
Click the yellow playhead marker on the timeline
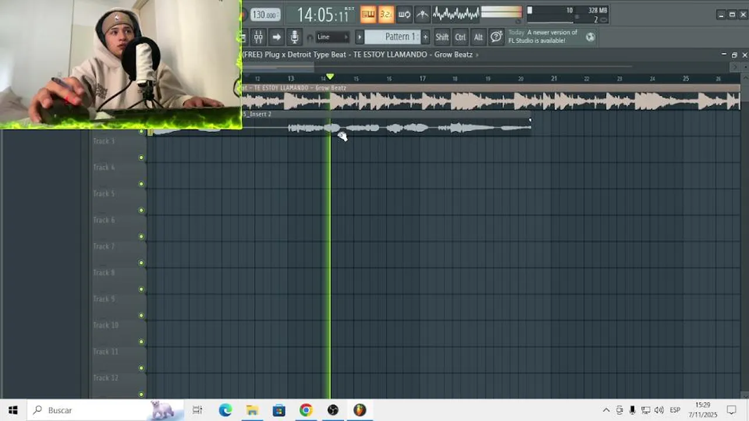tap(330, 77)
